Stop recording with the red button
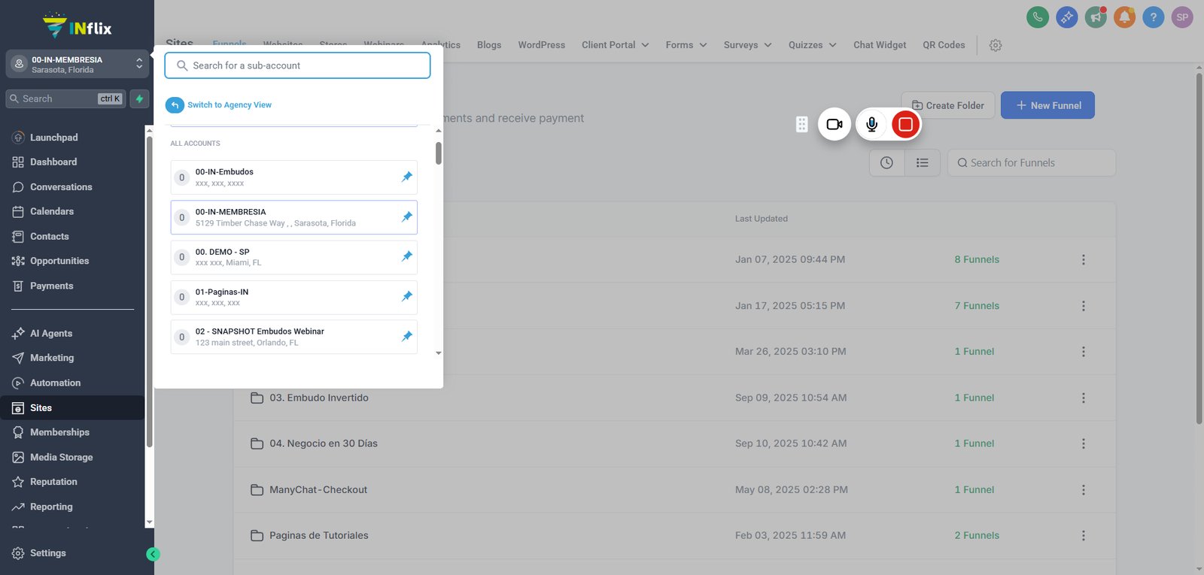Screen dimensions: 1204x575 tap(906, 124)
